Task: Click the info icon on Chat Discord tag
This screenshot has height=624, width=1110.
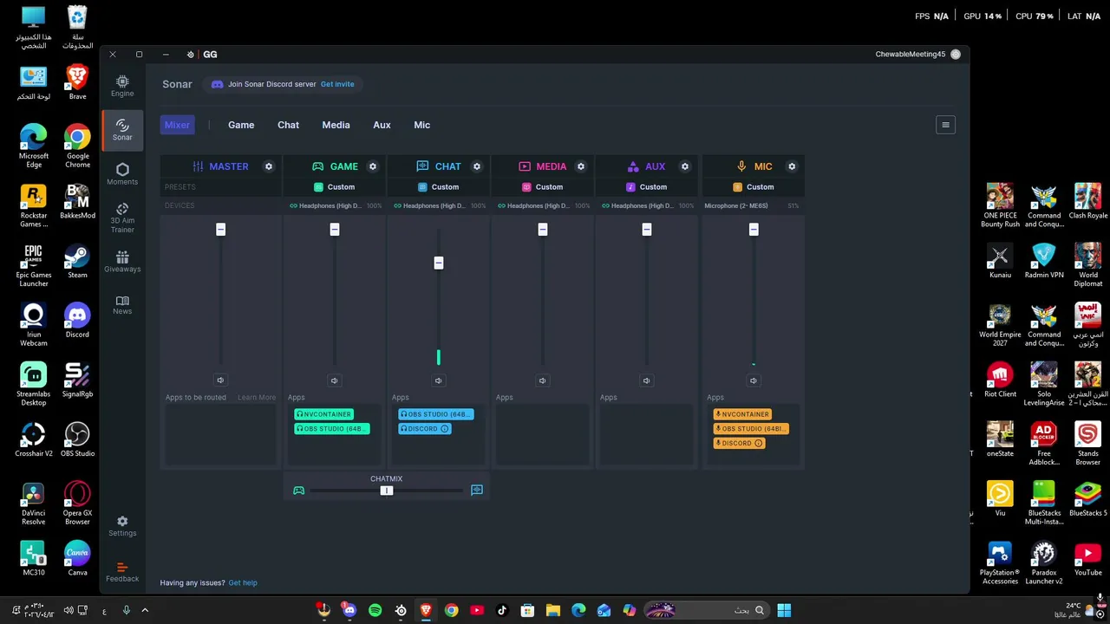Action: (445, 428)
